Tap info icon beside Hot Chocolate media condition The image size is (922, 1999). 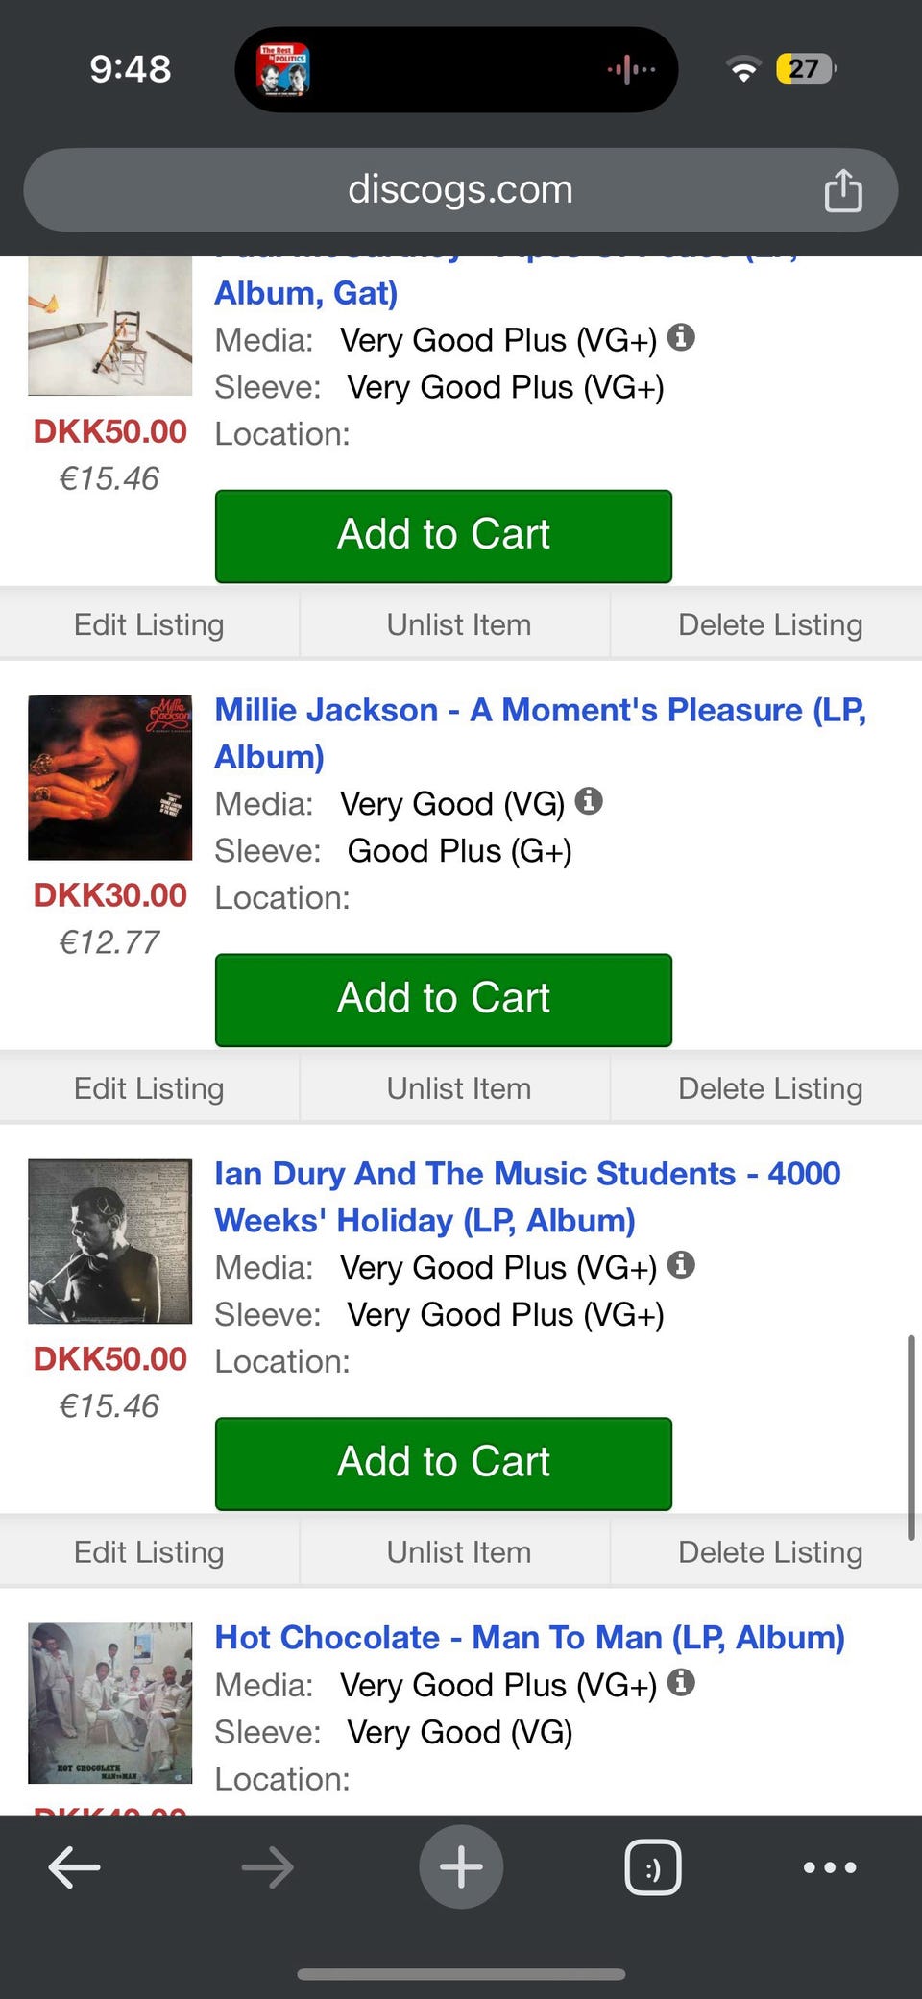coord(681,1682)
